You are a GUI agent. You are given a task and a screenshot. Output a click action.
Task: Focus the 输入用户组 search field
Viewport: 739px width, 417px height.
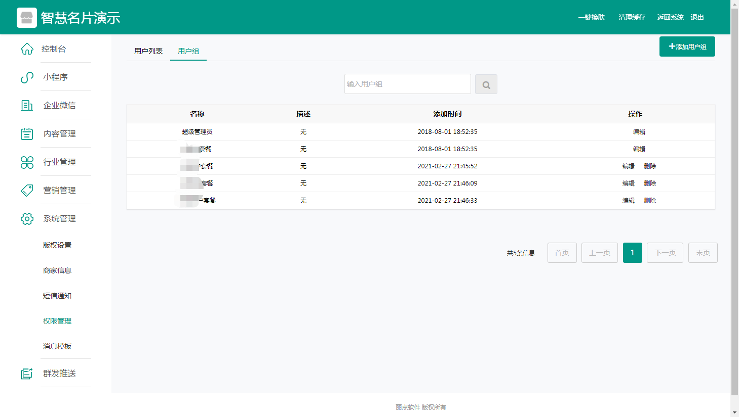pos(408,84)
